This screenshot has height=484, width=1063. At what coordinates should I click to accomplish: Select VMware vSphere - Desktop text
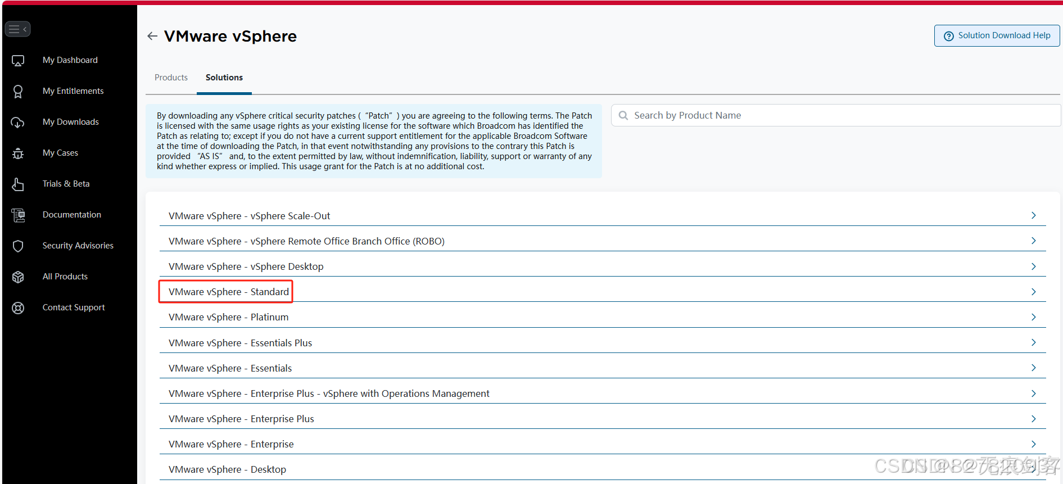(x=227, y=469)
